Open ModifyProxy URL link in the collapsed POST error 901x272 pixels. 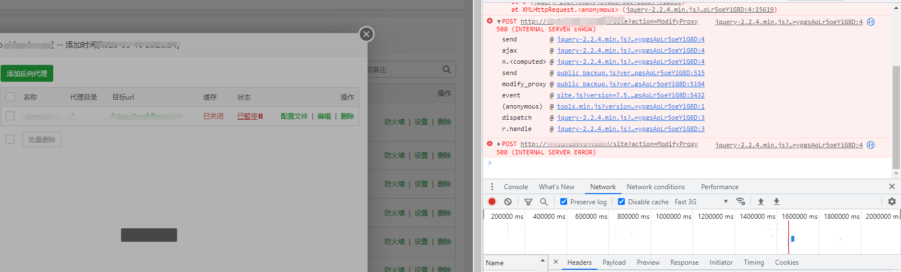(x=609, y=144)
